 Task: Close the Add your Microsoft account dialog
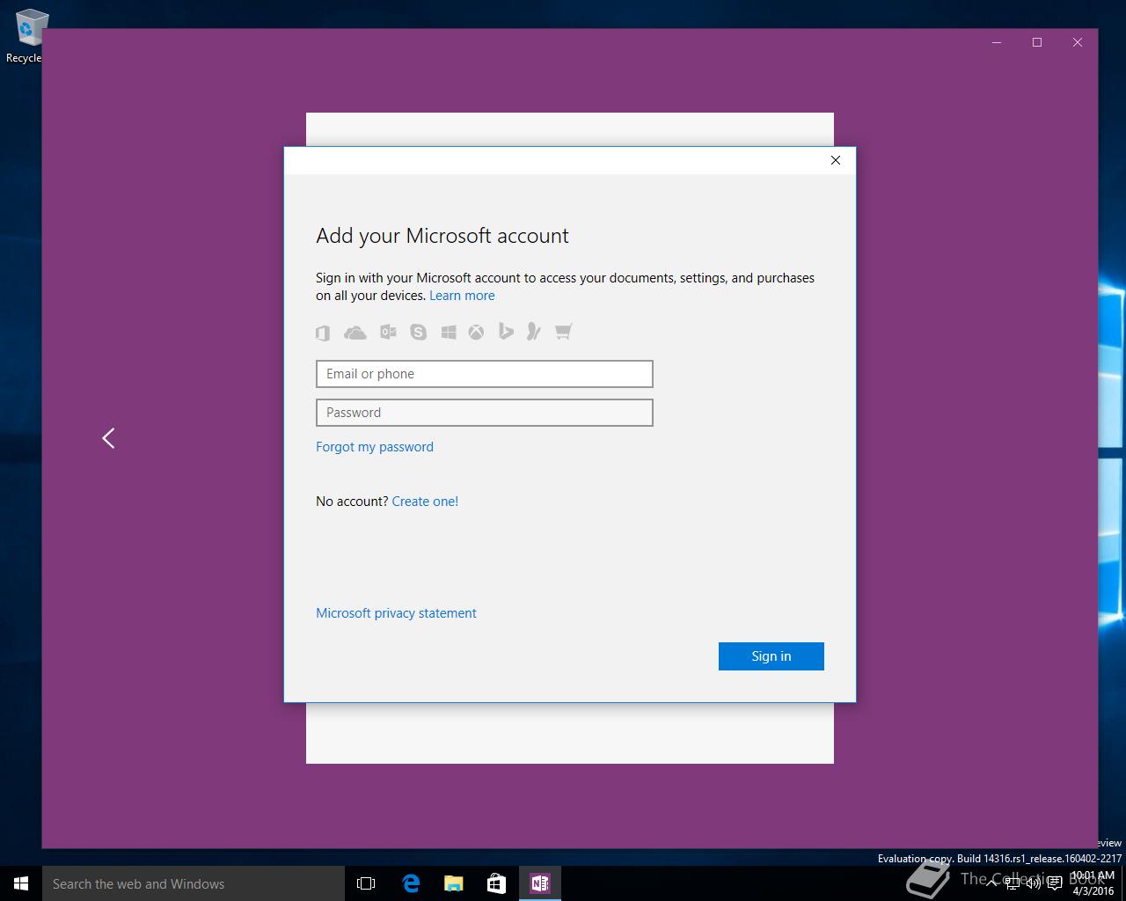pyautogui.click(x=836, y=160)
